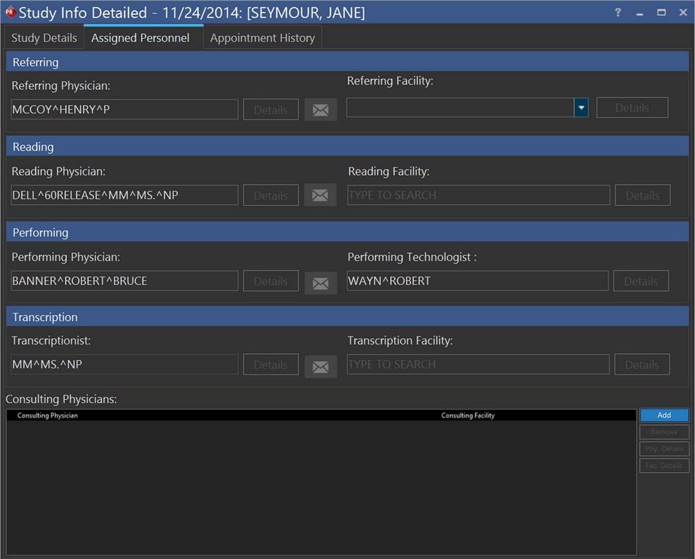The height and width of the screenshot is (559, 695).
Task: Open the Referring Facility combo box
Action: [460, 108]
